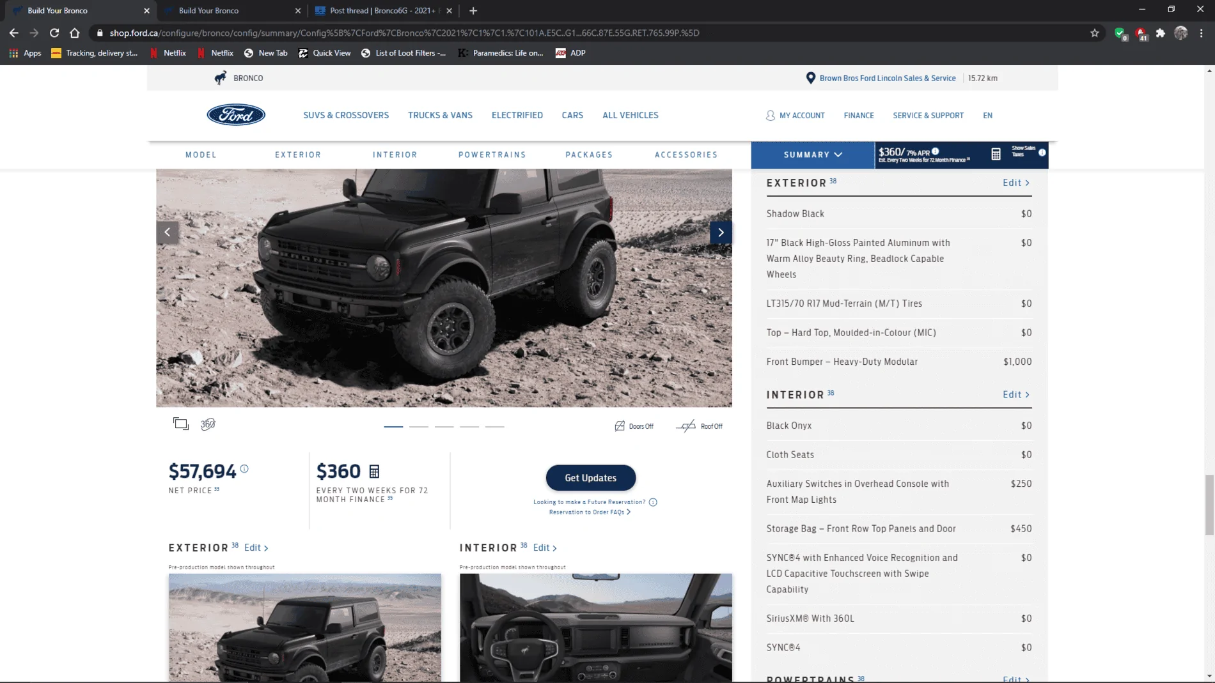The width and height of the screenshot is (1215, 683).
Task: Go to the Powertrains configuration step
Action: tap(492, 155)
